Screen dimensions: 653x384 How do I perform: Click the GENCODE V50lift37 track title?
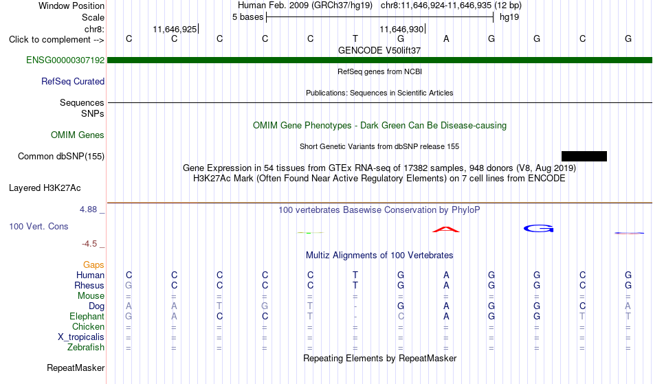coord(379,50)
